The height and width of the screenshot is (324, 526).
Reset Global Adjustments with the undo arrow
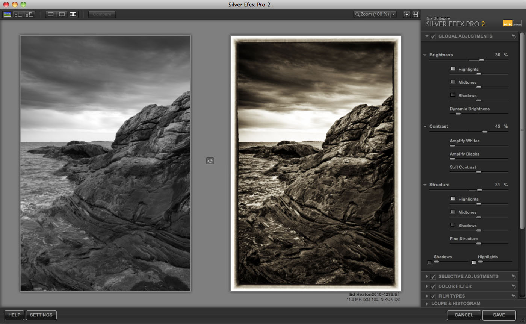(x=514, y=36)
